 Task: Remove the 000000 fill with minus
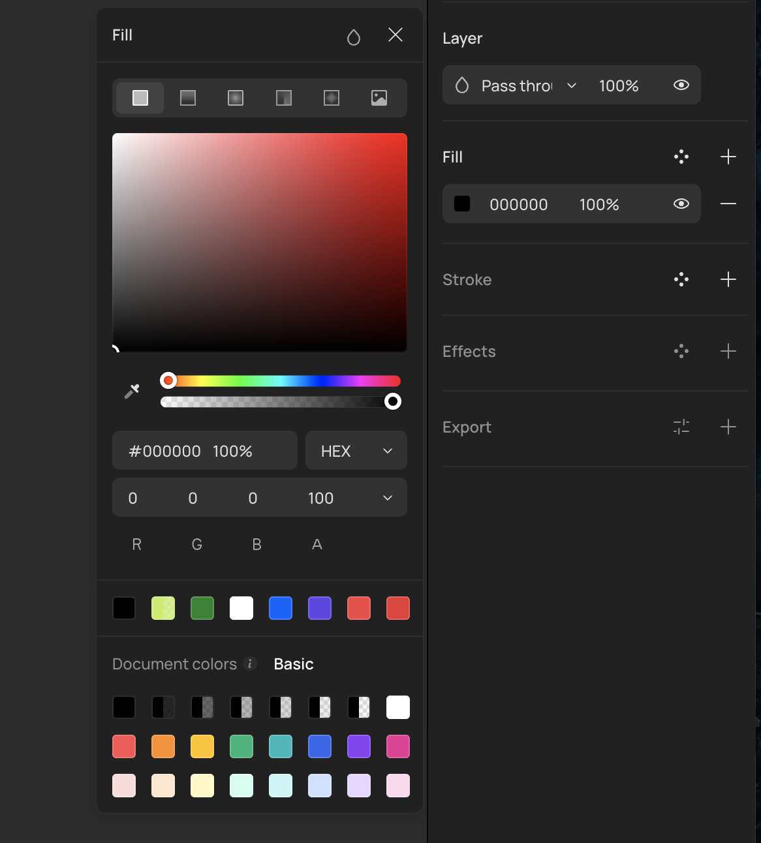[x=728, y=204]
